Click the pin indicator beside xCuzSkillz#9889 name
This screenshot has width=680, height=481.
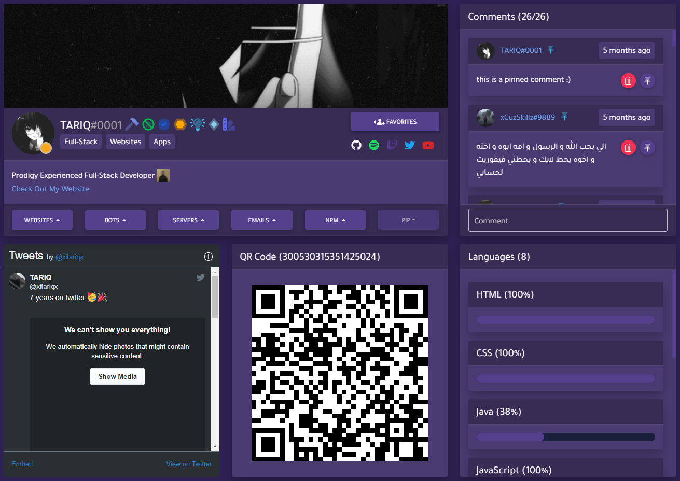click(564, 117)
